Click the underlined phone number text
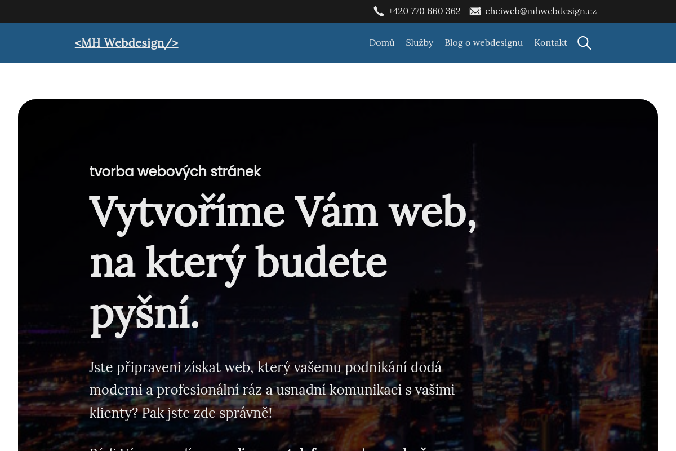Screen dimensions: 676x451 point(424,11)
